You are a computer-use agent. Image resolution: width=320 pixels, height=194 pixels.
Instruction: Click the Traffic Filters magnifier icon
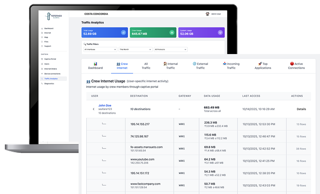click(85, 44)
